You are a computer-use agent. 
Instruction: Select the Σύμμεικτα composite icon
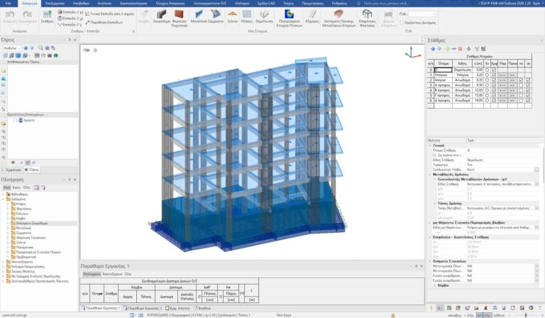[x=216, y=17]
